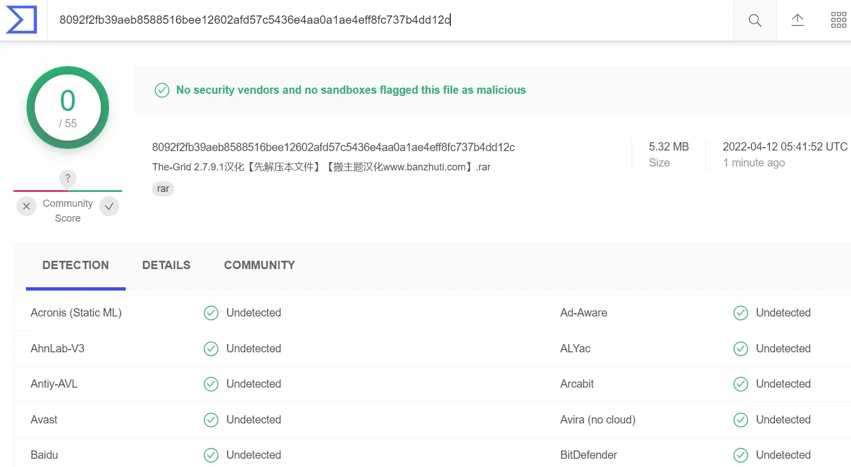Switch to the DETECTION tab
Viewport: 851px width, 467px height.
76,265
